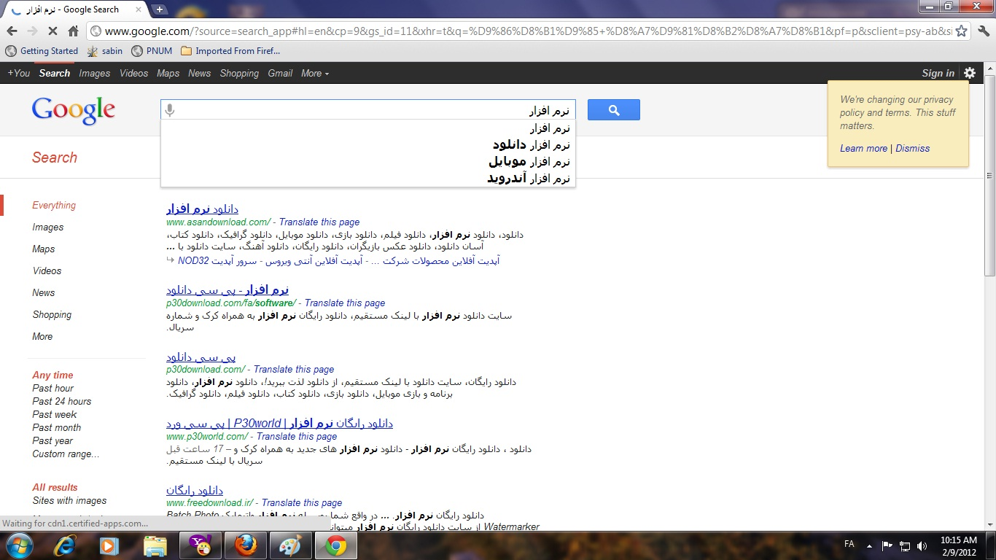Click the volume speaker tray icon
This screenshot has width=996, height=560.
coord(922,545)
